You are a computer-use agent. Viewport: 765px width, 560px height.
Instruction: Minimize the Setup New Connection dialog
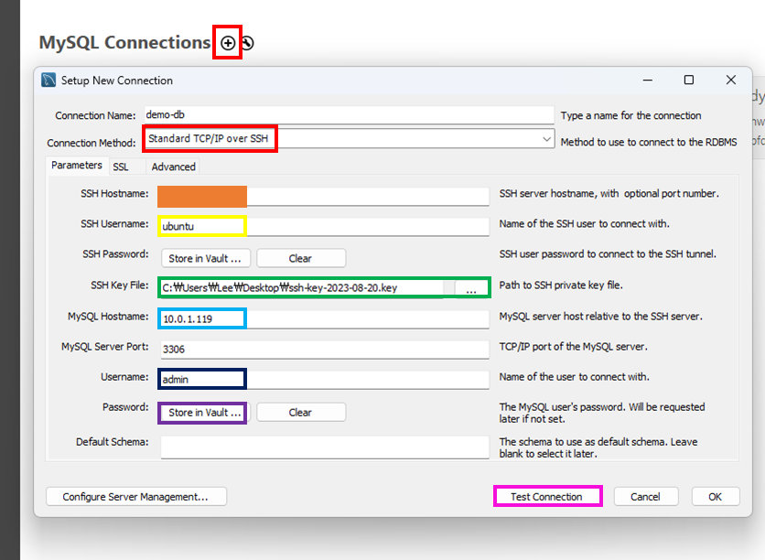point(648,80)
